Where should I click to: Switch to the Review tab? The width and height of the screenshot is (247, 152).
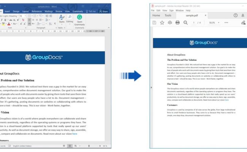[x=59, y=11]
